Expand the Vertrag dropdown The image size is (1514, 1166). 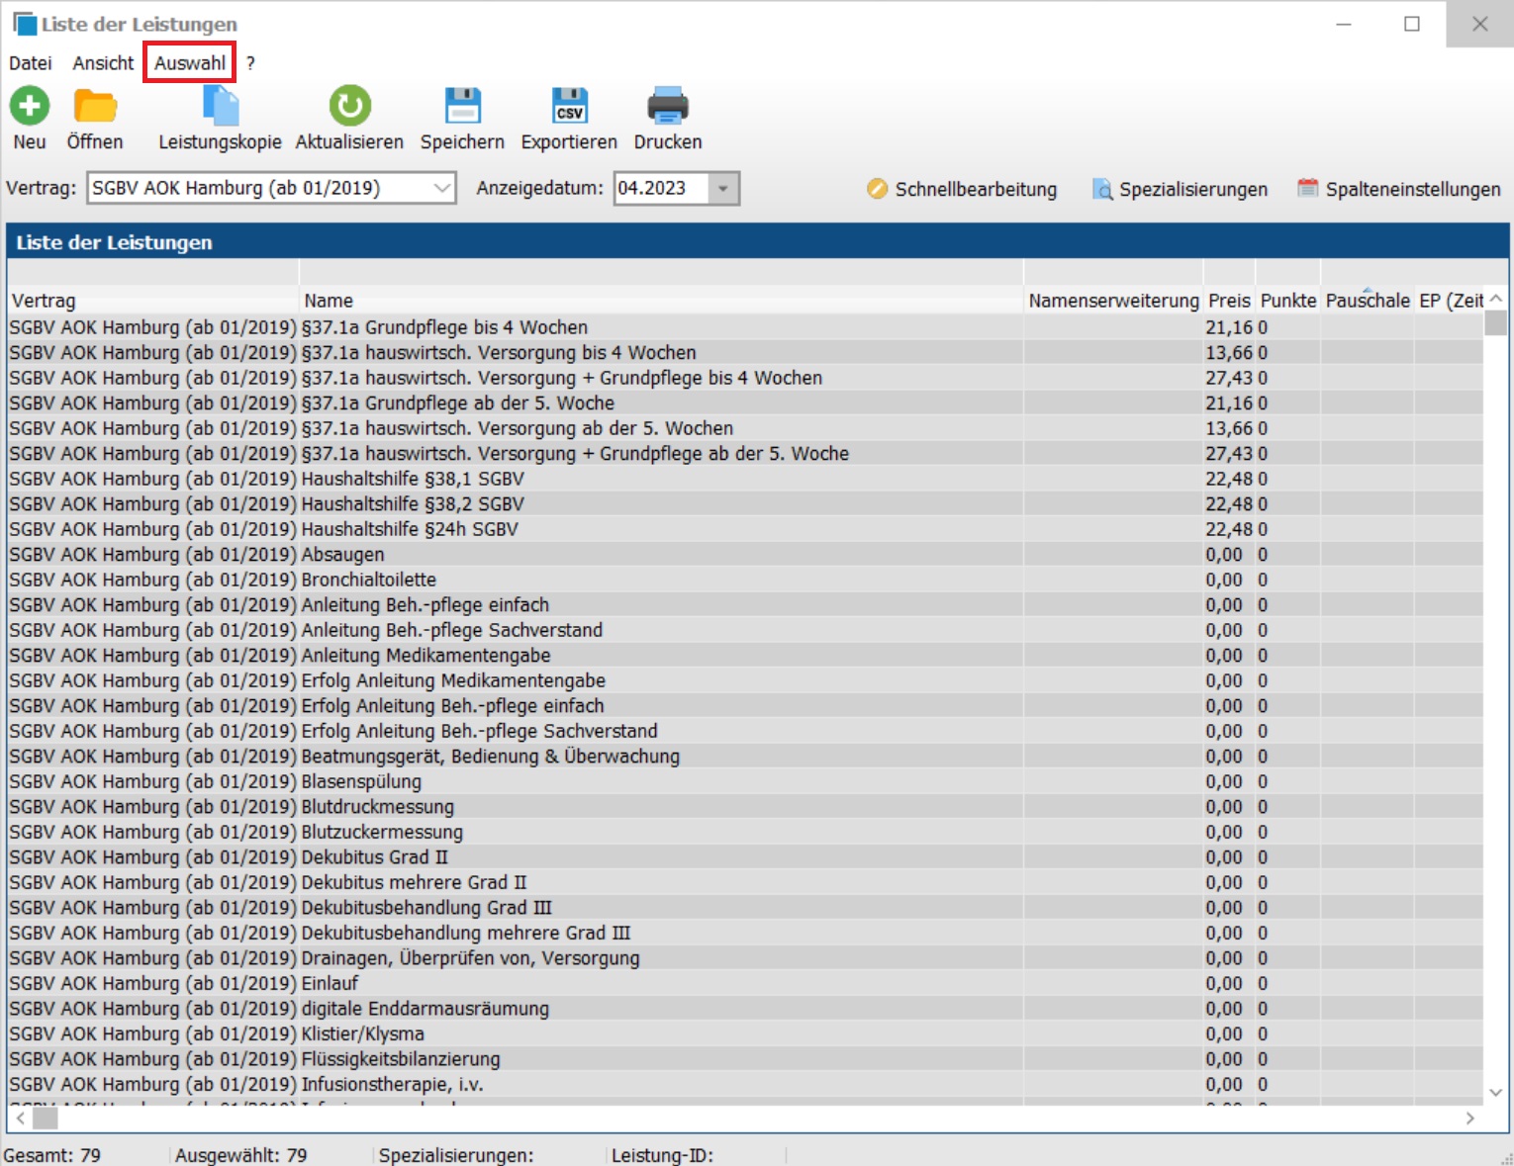[x=441, y=188]
